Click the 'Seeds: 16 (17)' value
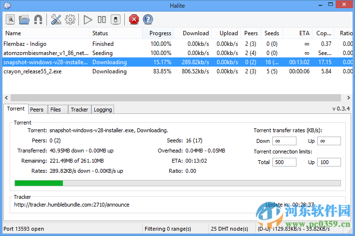The image size is (355, 236). (194, 140)
